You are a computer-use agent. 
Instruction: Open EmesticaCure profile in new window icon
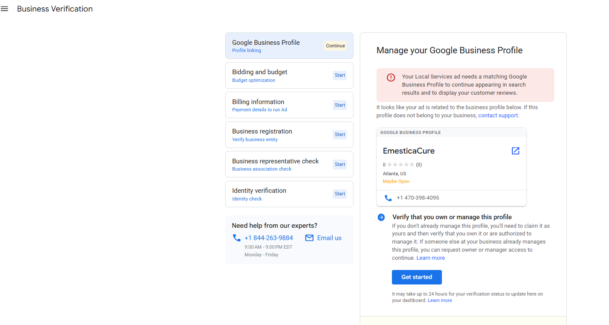pyautogui.click(x=515, y=151)
